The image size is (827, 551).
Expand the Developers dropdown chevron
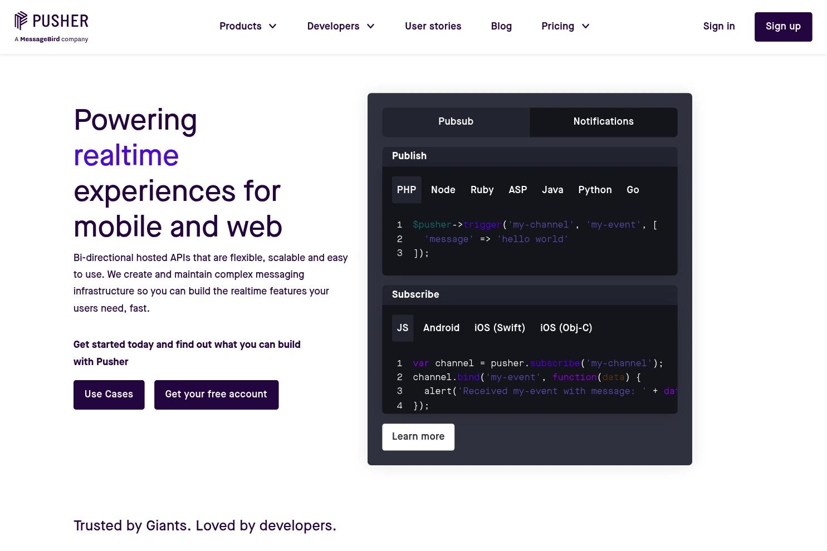click(371, 26)
